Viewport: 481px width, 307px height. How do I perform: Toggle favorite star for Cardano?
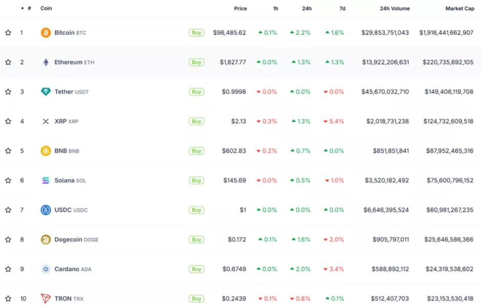8,269
